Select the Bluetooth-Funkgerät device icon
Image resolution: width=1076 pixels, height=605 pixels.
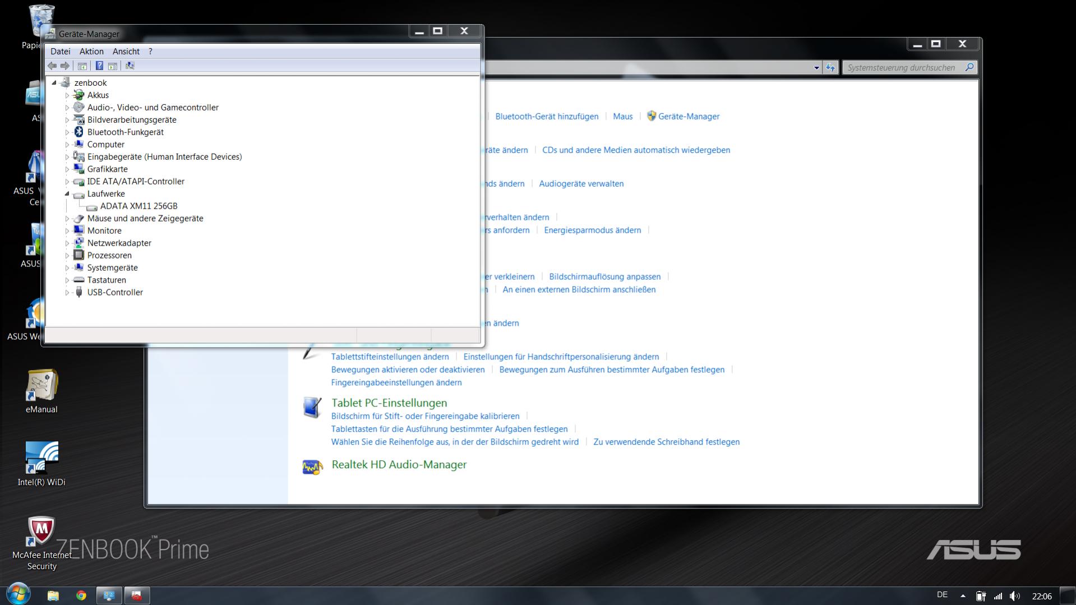79,132
